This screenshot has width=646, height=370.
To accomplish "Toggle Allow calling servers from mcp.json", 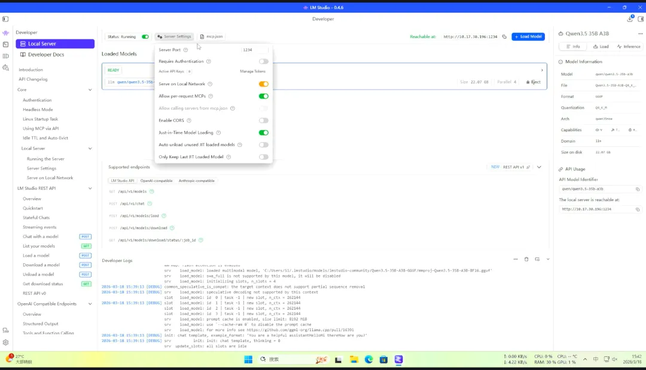I will point(264,108).
